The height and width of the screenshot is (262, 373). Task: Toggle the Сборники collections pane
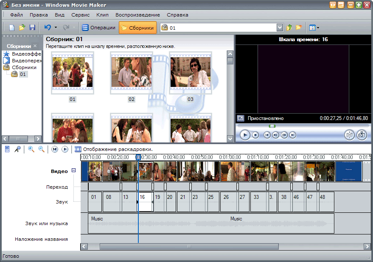pos(137,28)
